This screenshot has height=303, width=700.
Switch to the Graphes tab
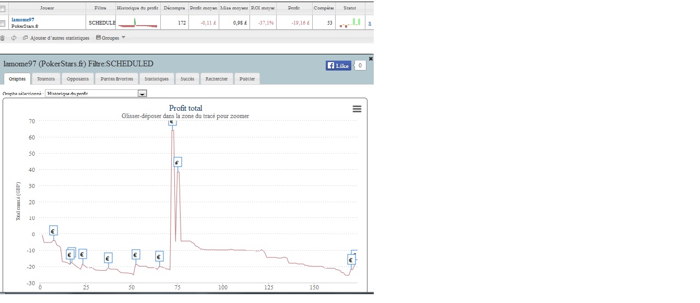tap(17, 79)
